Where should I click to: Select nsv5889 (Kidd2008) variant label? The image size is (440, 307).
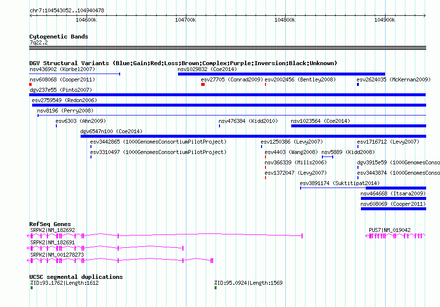[348, 152]
